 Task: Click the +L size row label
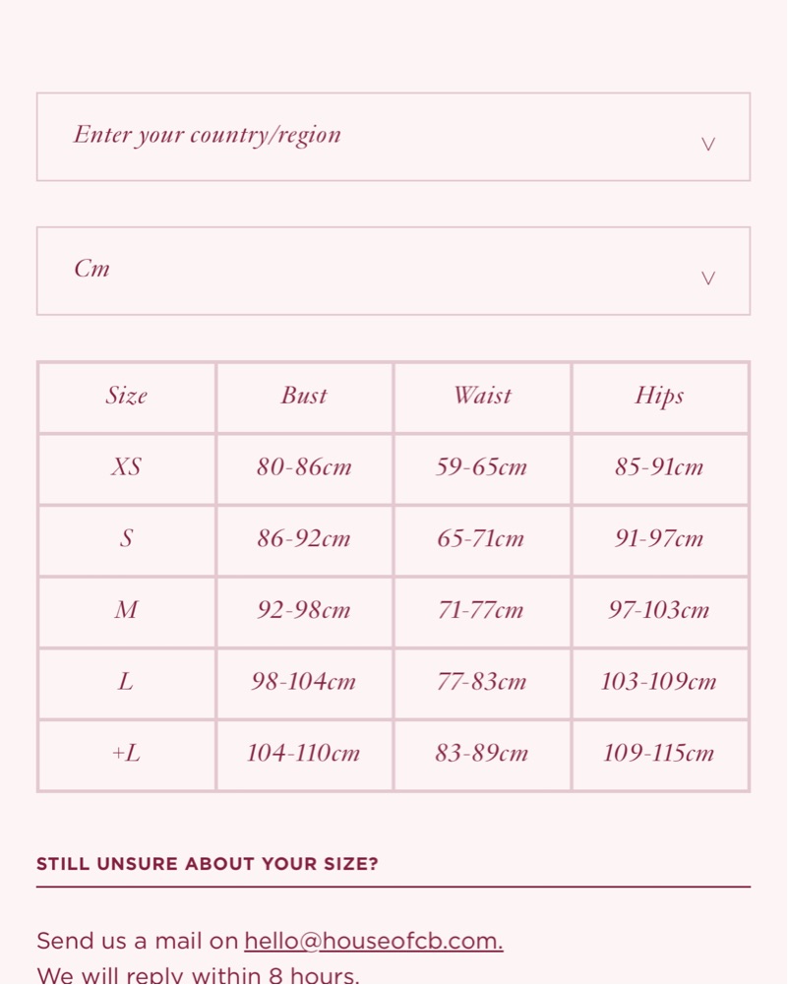click(x=127, y=755)
